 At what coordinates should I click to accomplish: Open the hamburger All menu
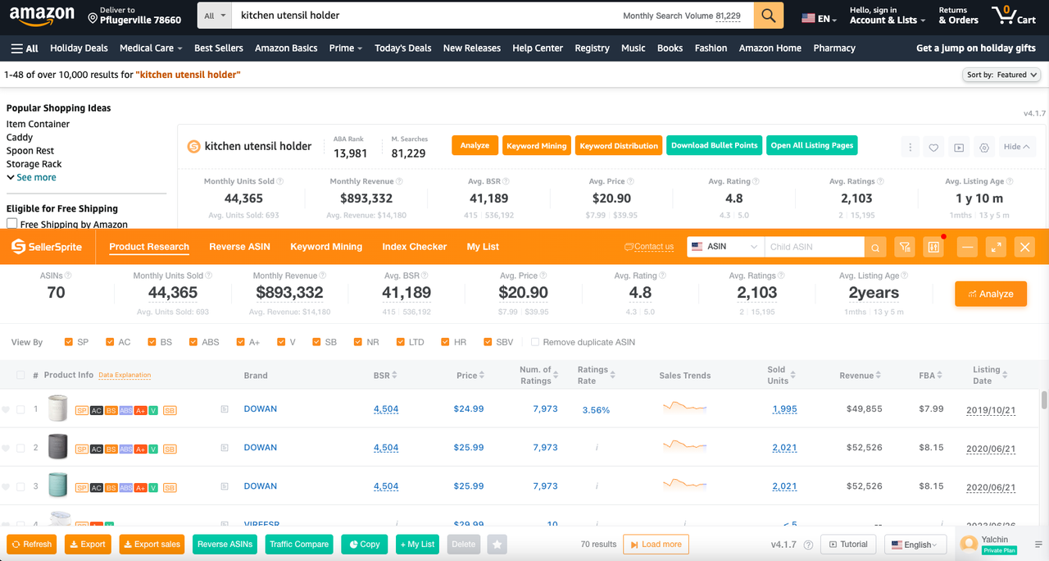point(25,48)
